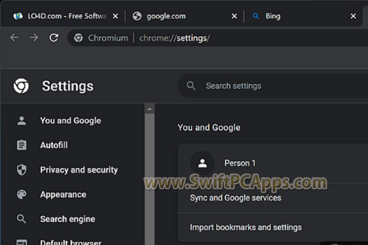Click the Bing tab search icon

click(x=256, y=16)
